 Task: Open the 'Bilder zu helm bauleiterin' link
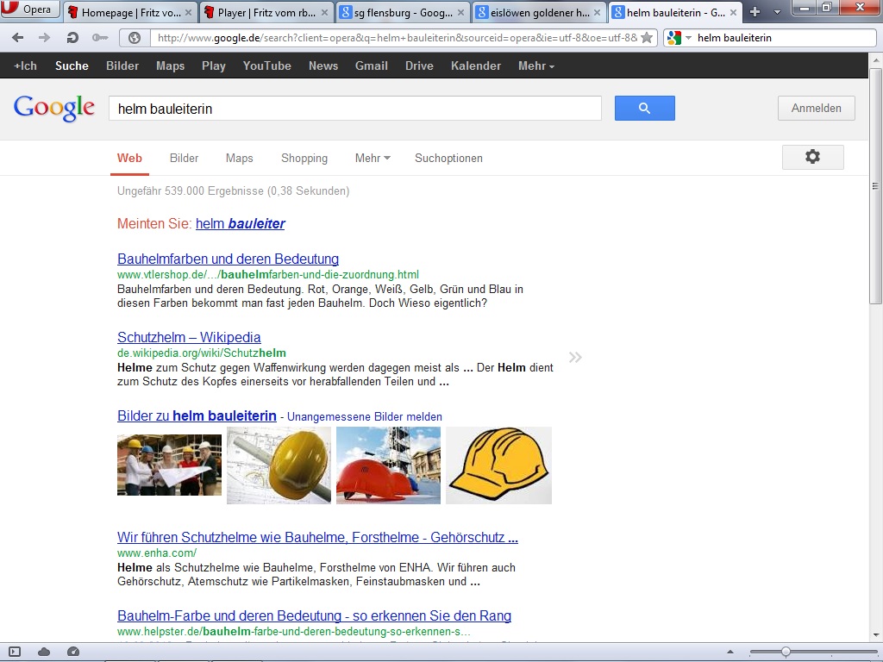point(197,416)
